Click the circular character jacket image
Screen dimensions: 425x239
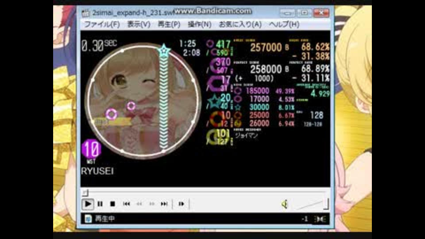[x=143, y=101]
